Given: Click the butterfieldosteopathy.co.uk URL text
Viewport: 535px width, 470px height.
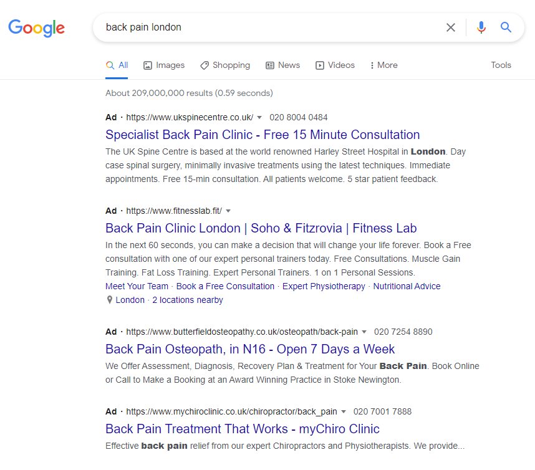Looking at the screenshot, I should [x=242, y=332].
